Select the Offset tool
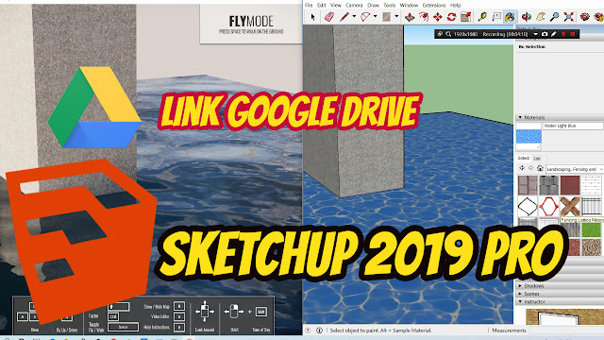Viewport: 604px width, 340px height. coord(424,17)
